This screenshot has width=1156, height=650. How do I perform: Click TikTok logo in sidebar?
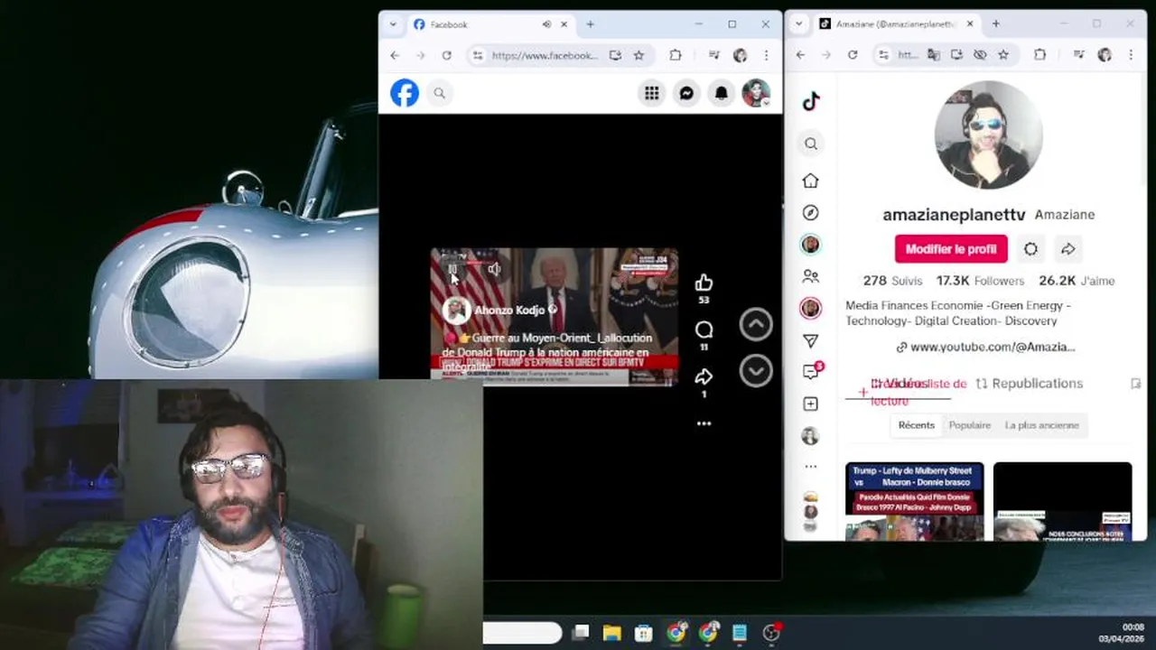[811, 101]
